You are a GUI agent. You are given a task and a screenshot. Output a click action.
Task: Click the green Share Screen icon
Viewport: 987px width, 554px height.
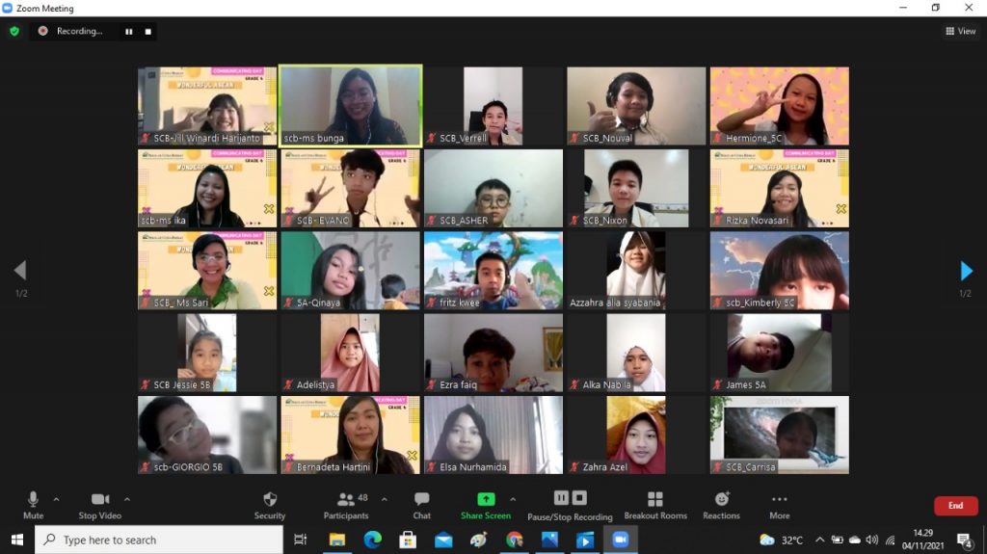(x=486, y=499)
